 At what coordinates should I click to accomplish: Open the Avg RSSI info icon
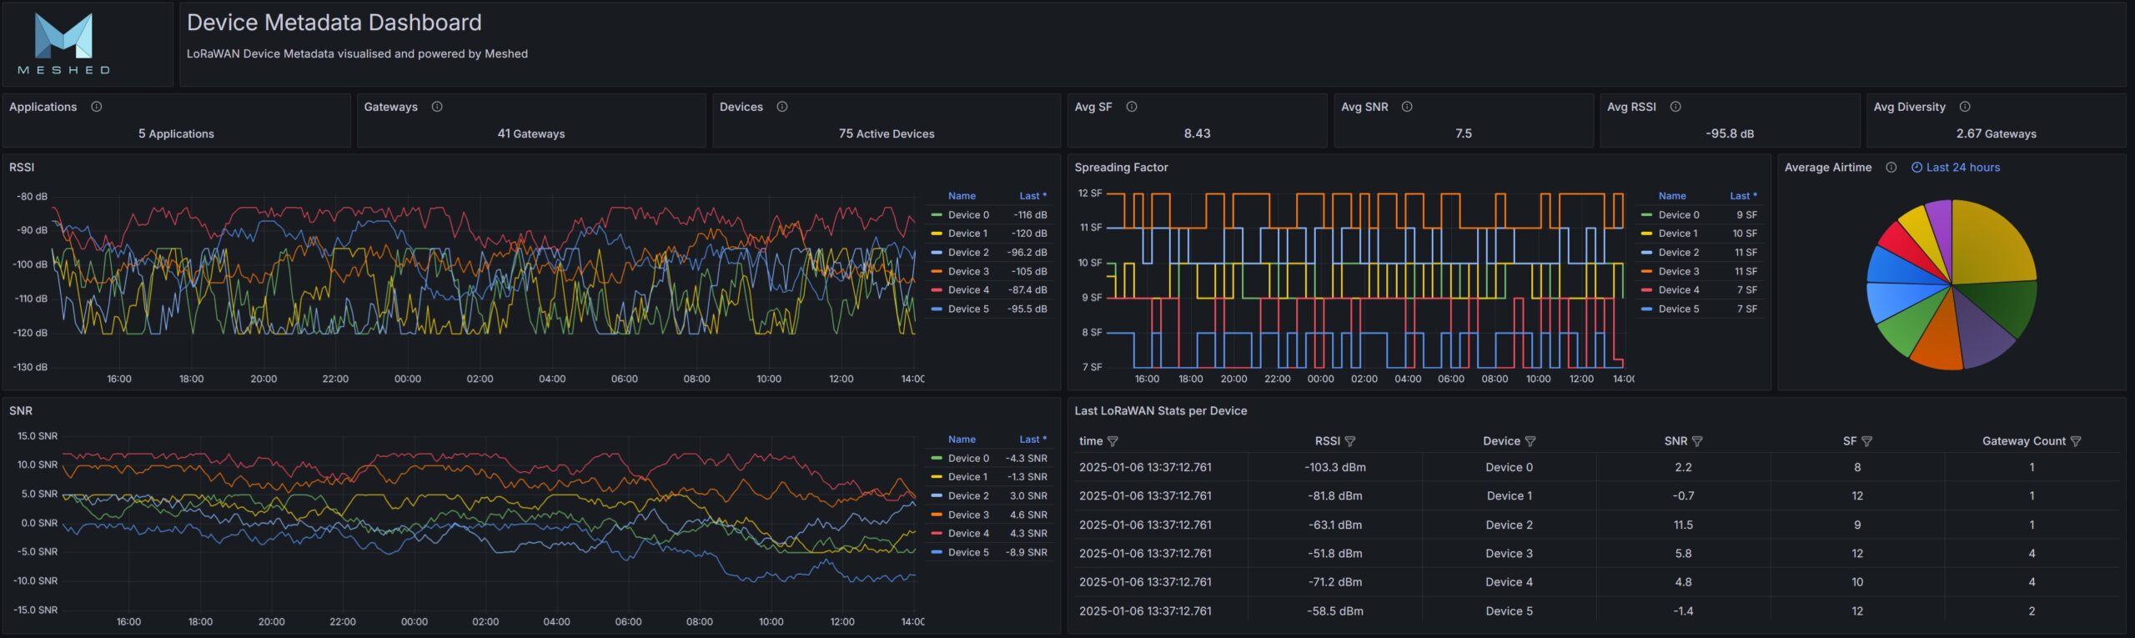[x=1675, y=107]
